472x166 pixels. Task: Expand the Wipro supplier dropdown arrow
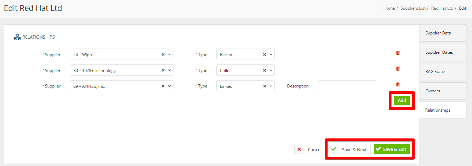(169, 54)
